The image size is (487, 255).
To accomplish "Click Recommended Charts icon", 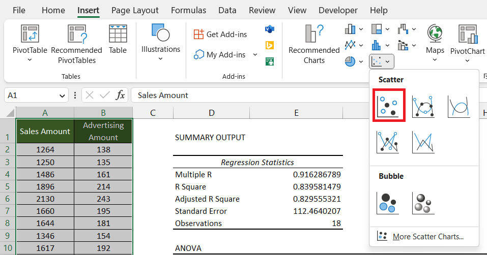I will (314, 34).
